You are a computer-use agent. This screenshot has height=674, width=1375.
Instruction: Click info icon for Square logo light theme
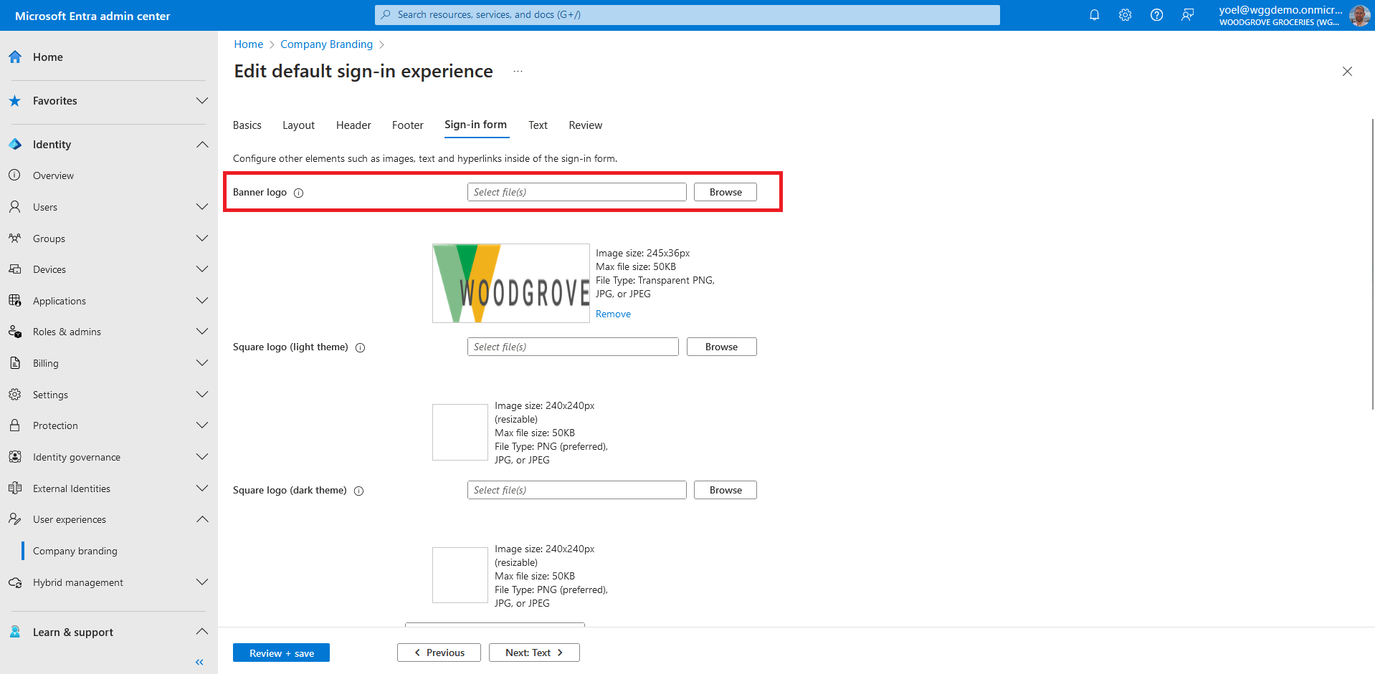click(361, 347)
